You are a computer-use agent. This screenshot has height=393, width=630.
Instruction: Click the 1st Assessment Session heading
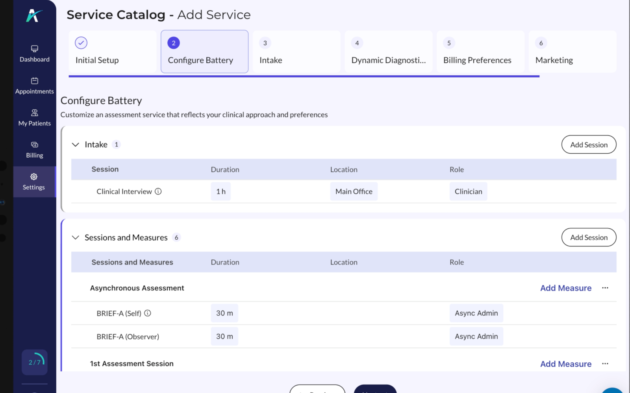pos(132,364)
